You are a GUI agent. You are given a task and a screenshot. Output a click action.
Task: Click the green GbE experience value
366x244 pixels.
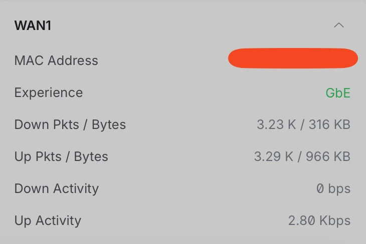tap(338, 93)
